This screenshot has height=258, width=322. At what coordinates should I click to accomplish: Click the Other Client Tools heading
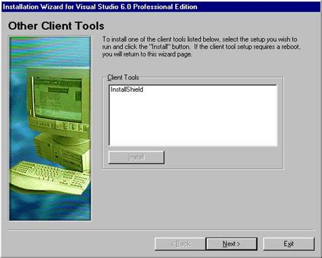coord(56,26)
